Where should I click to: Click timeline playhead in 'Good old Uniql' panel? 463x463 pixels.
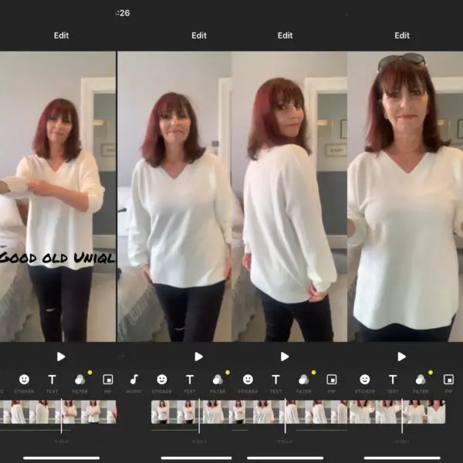point(61,416)
